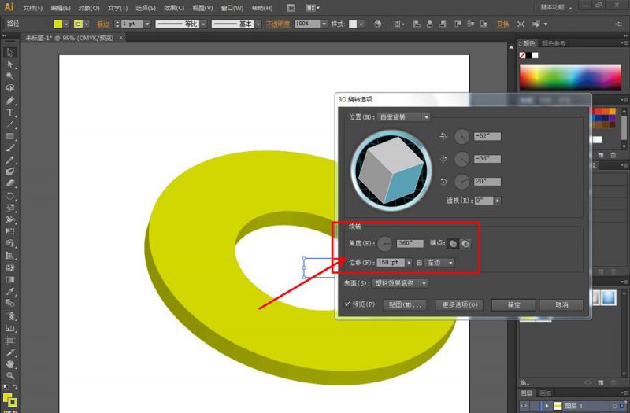Select the Type tool
This screenshot has height=413, width=630.
10,112
